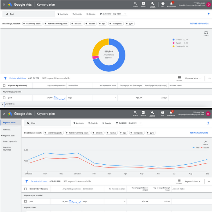
Task: Click download icon in upper screenshot
Action: (208, 14)
